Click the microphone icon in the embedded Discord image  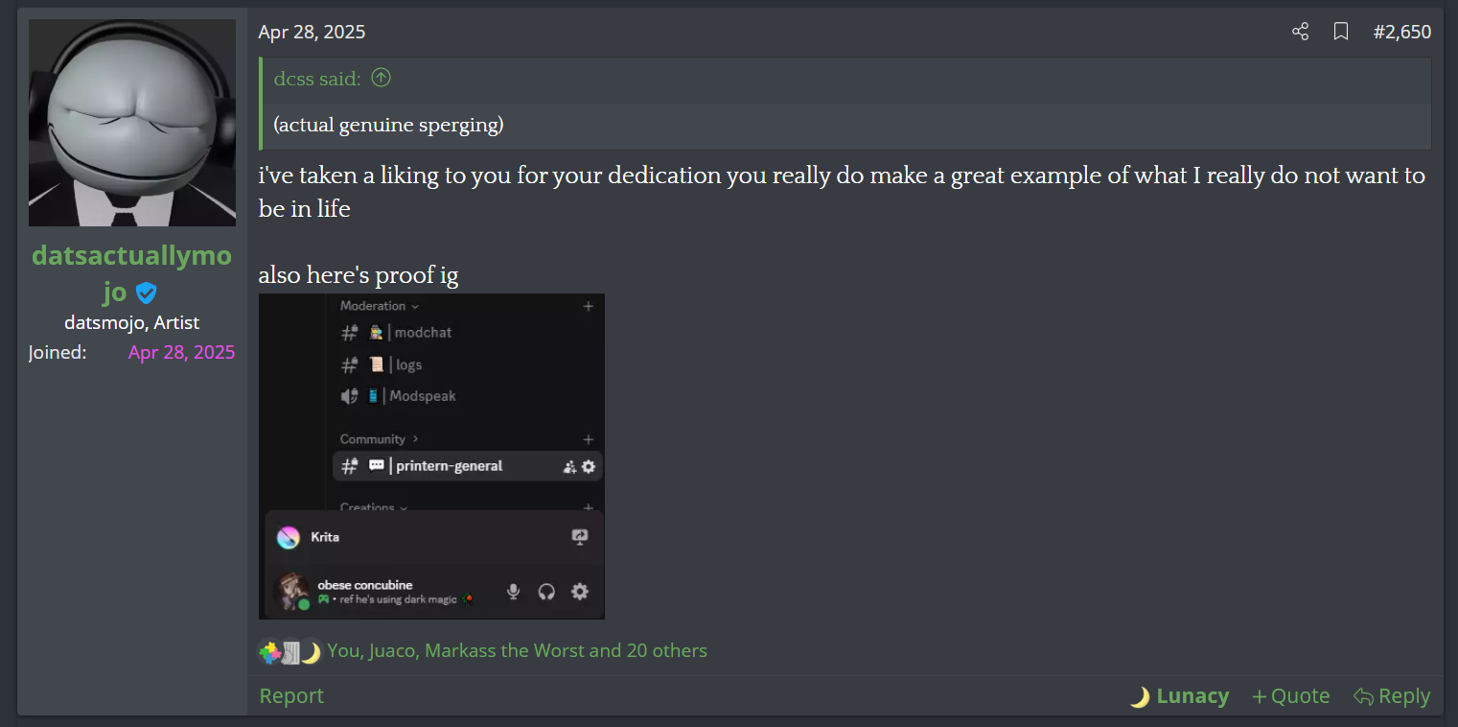point(513,592)
